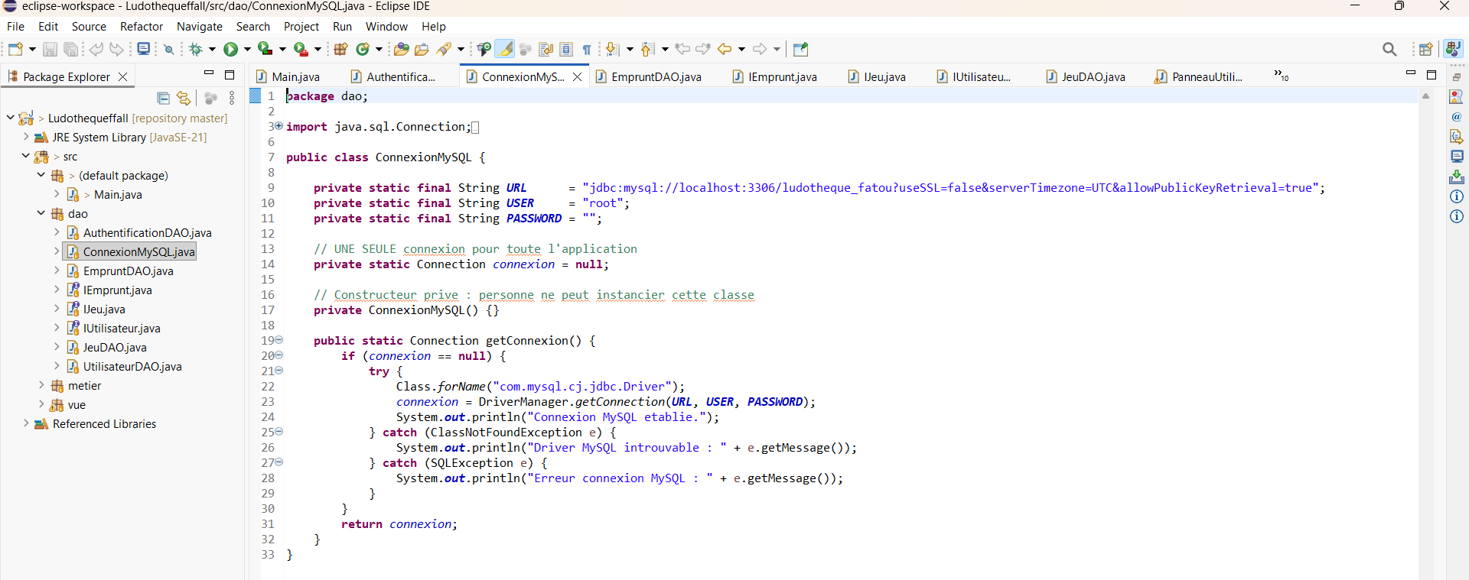This screenshot has height=580, width=1469.
Task: Expand the metier package node
Action: [41, 385]
